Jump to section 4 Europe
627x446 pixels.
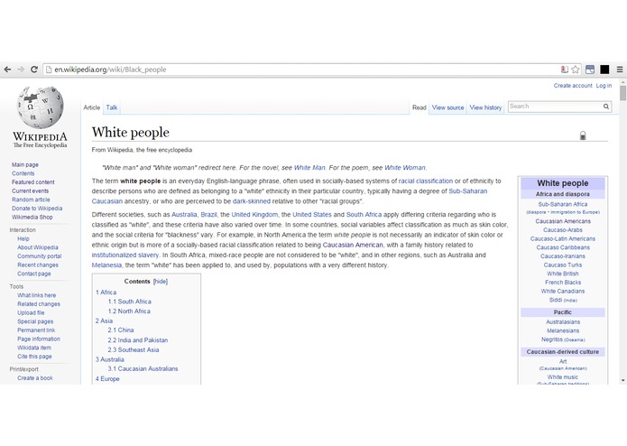pos(107,379)
